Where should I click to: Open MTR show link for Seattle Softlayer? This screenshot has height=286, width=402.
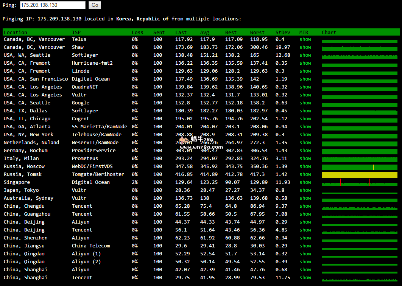click(x=305, y=55)
